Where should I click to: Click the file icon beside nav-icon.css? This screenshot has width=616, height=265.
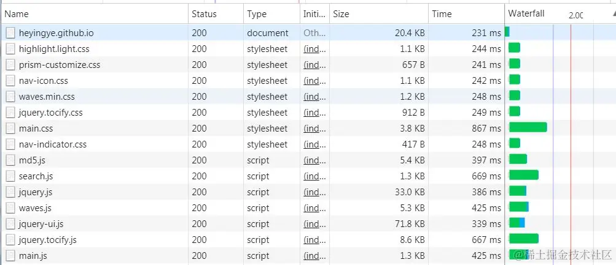coord(11,81)
